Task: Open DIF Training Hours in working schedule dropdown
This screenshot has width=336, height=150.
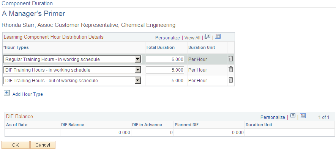Action: point(138,70)
